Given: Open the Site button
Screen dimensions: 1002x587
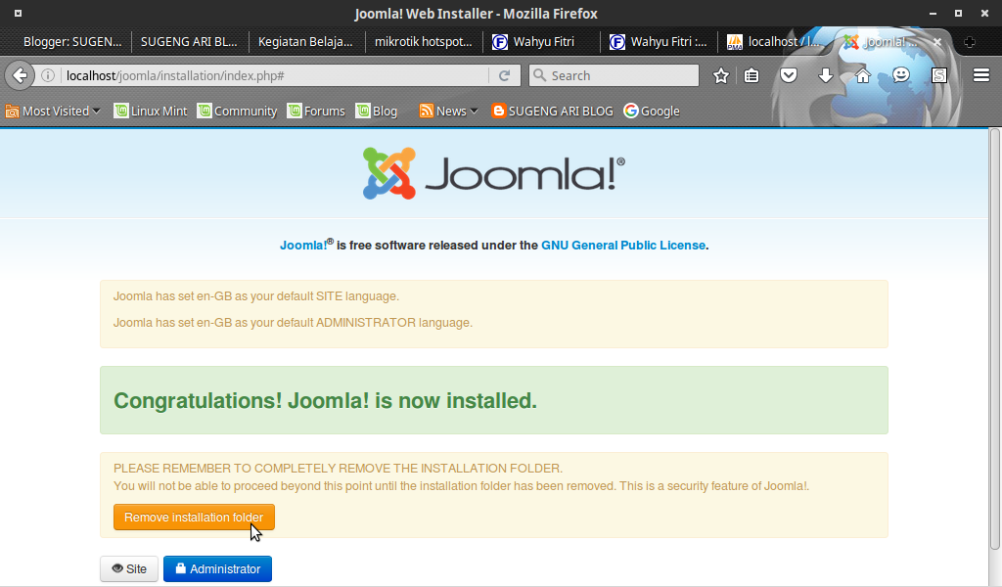Looking at the screenshot, I should [x=129, y=568].
